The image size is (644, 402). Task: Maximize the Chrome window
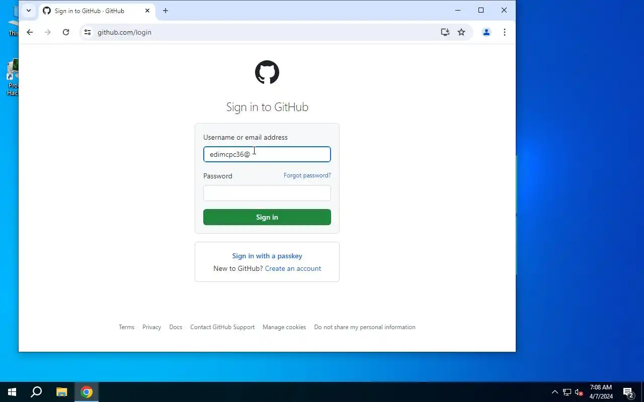pos(481,10)
